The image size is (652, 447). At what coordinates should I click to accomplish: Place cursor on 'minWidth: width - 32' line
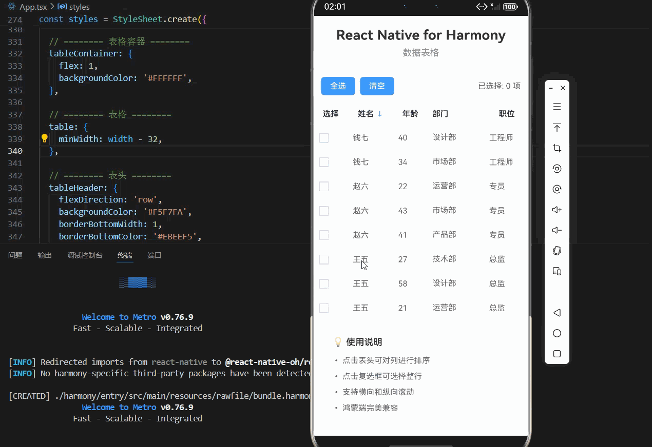tap(110, 139)
